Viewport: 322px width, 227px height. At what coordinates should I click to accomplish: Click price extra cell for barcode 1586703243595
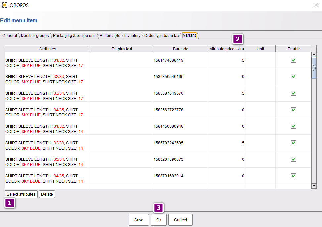pyautogui.click(x=226, y=143)
